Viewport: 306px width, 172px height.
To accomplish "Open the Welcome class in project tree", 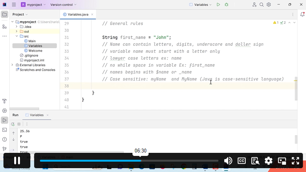I will click(x=35, y=51).
